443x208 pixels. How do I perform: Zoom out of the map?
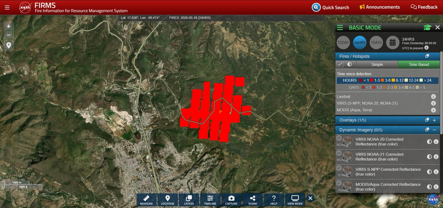(x=9, y=35)
